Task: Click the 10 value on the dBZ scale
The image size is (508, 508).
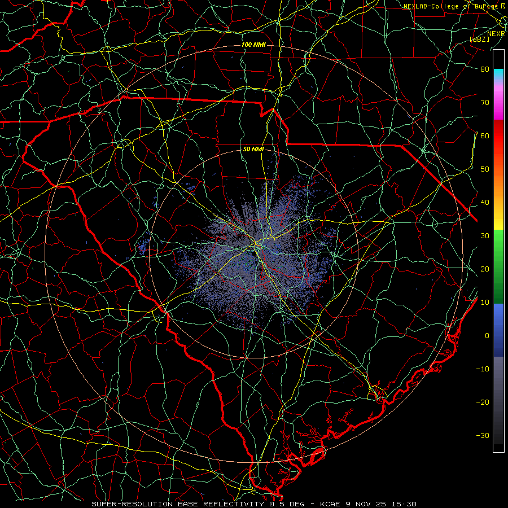Action: coord(485,303)
